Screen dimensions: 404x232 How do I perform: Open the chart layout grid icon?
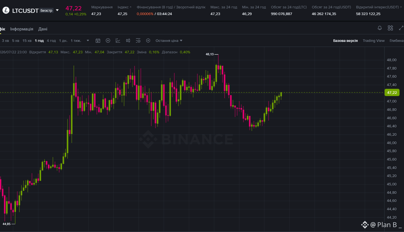tap(390, 28)
